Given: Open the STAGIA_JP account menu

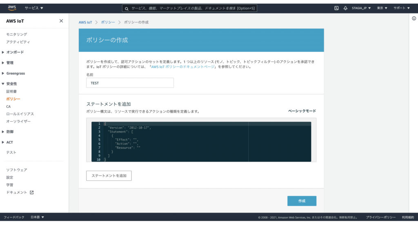Looking at the screenshot, I should 361,8.
